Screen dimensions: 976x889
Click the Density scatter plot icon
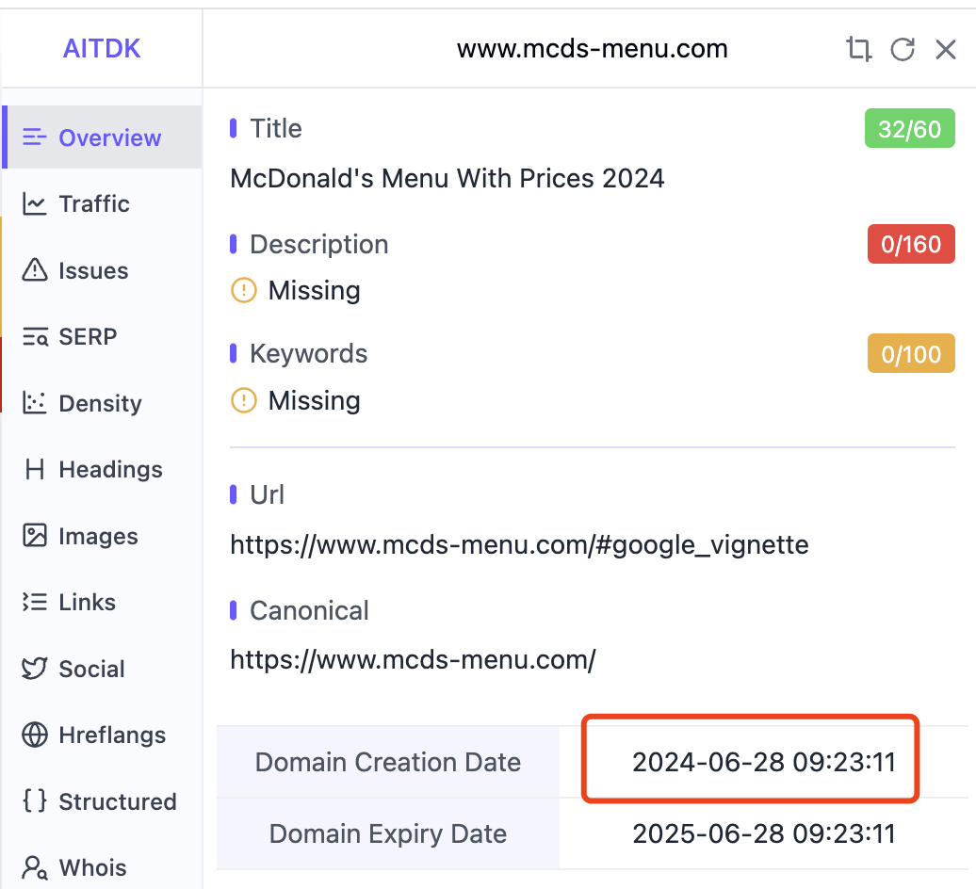pyautogui.click(x=34, y=403)
